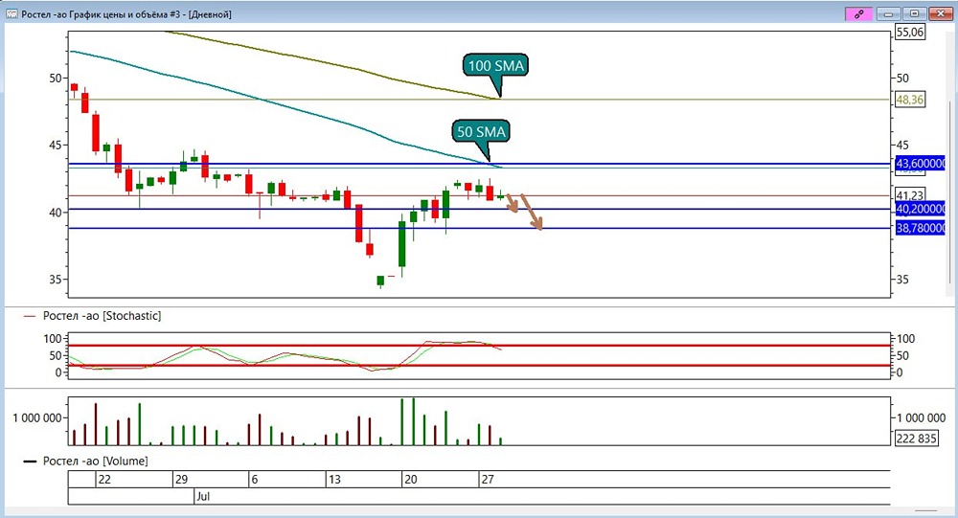
Task: Click the pink chain link icon in title bar
Action: point(858,13)
